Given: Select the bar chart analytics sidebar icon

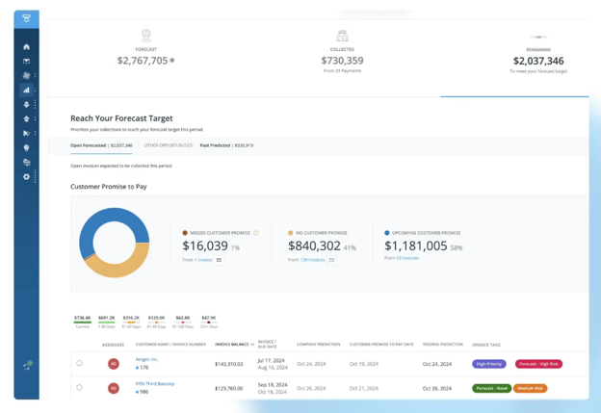Looking at the screenshot, I should coord(26,90).
